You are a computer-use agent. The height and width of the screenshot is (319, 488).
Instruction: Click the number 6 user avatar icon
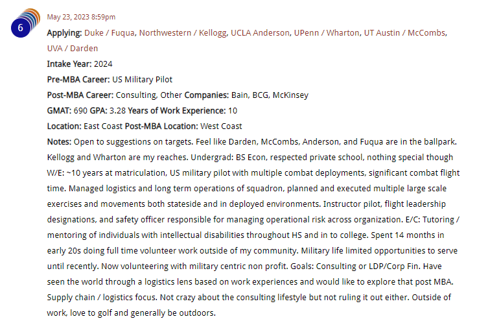tap(25, 23)
